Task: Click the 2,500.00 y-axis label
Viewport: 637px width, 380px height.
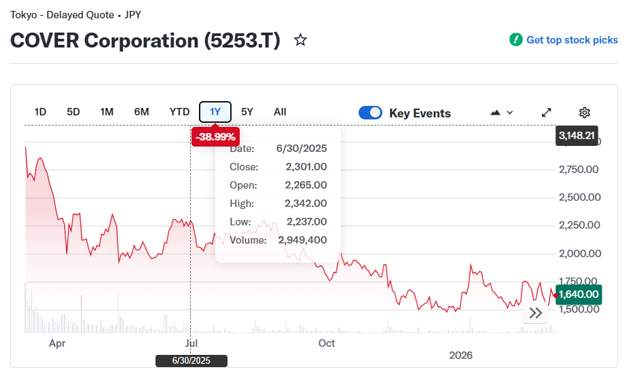Action: click(580, 197)
